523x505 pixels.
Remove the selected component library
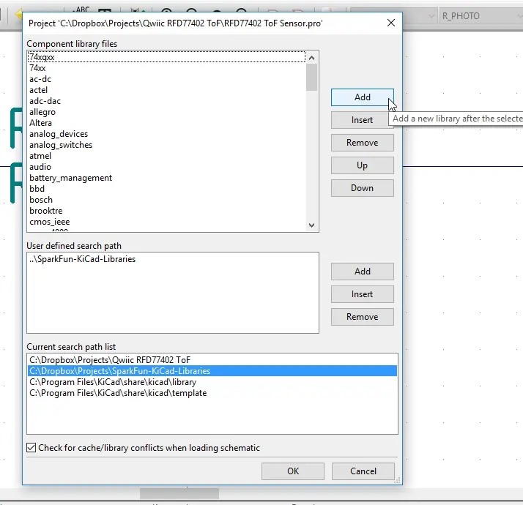[362, 143]
